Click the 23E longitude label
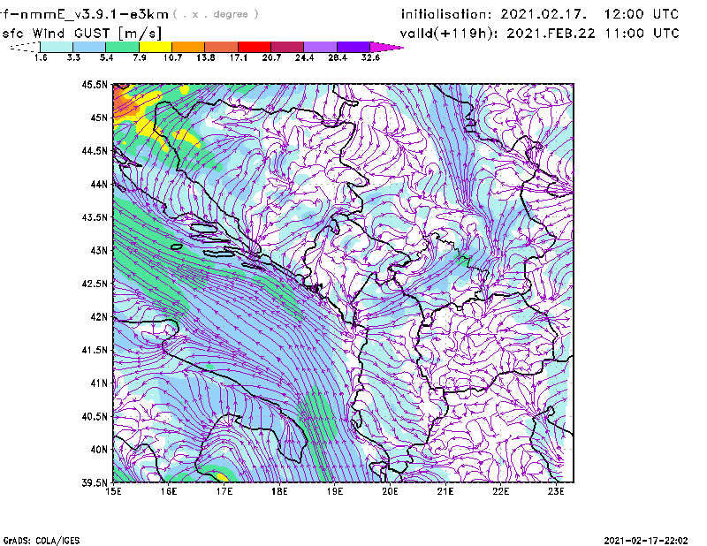707x546 pixels. (x=556, y=491)
